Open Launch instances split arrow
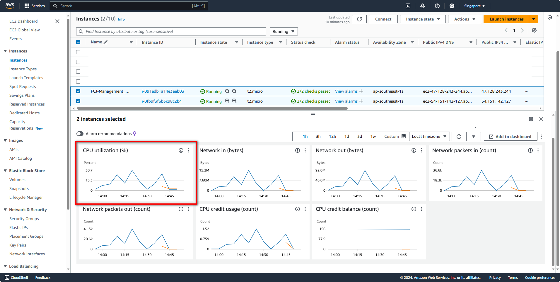The image size is (560, 282). tap(534, 19)
